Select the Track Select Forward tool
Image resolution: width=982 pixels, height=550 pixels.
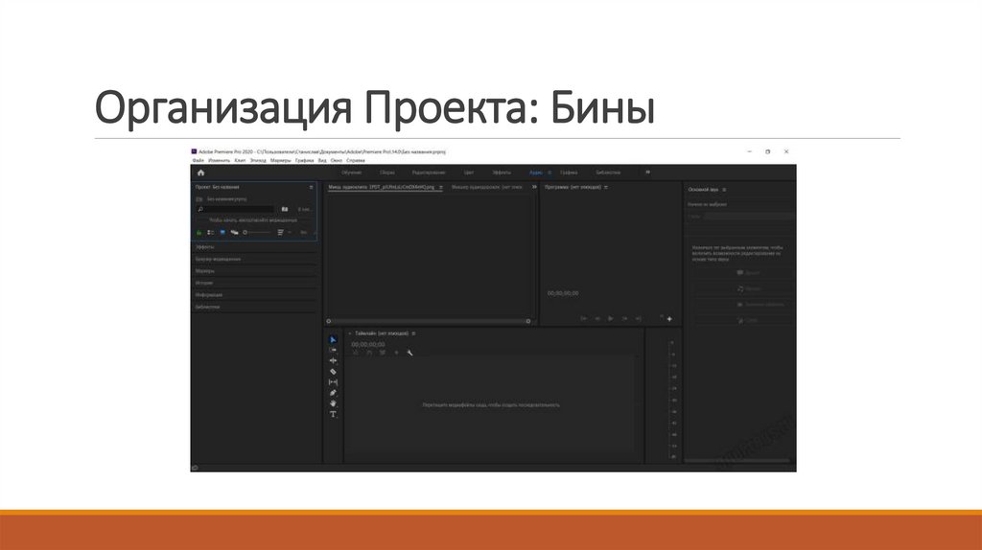coord(333,350)
